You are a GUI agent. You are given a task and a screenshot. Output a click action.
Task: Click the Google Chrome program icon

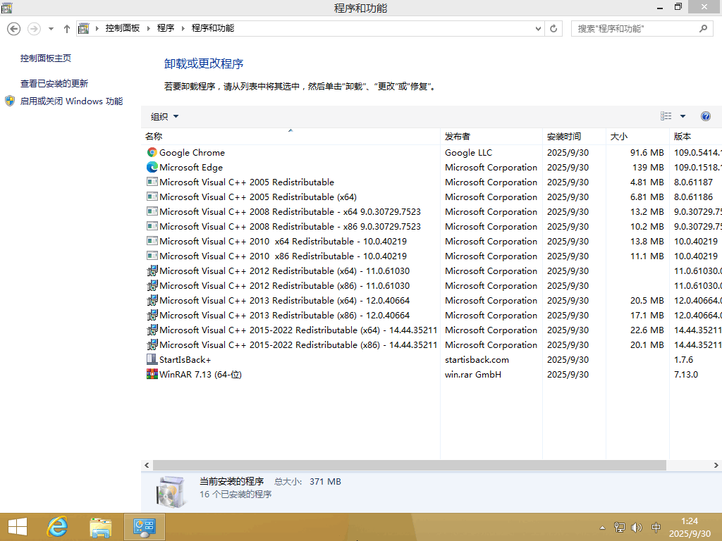(152, 152)
